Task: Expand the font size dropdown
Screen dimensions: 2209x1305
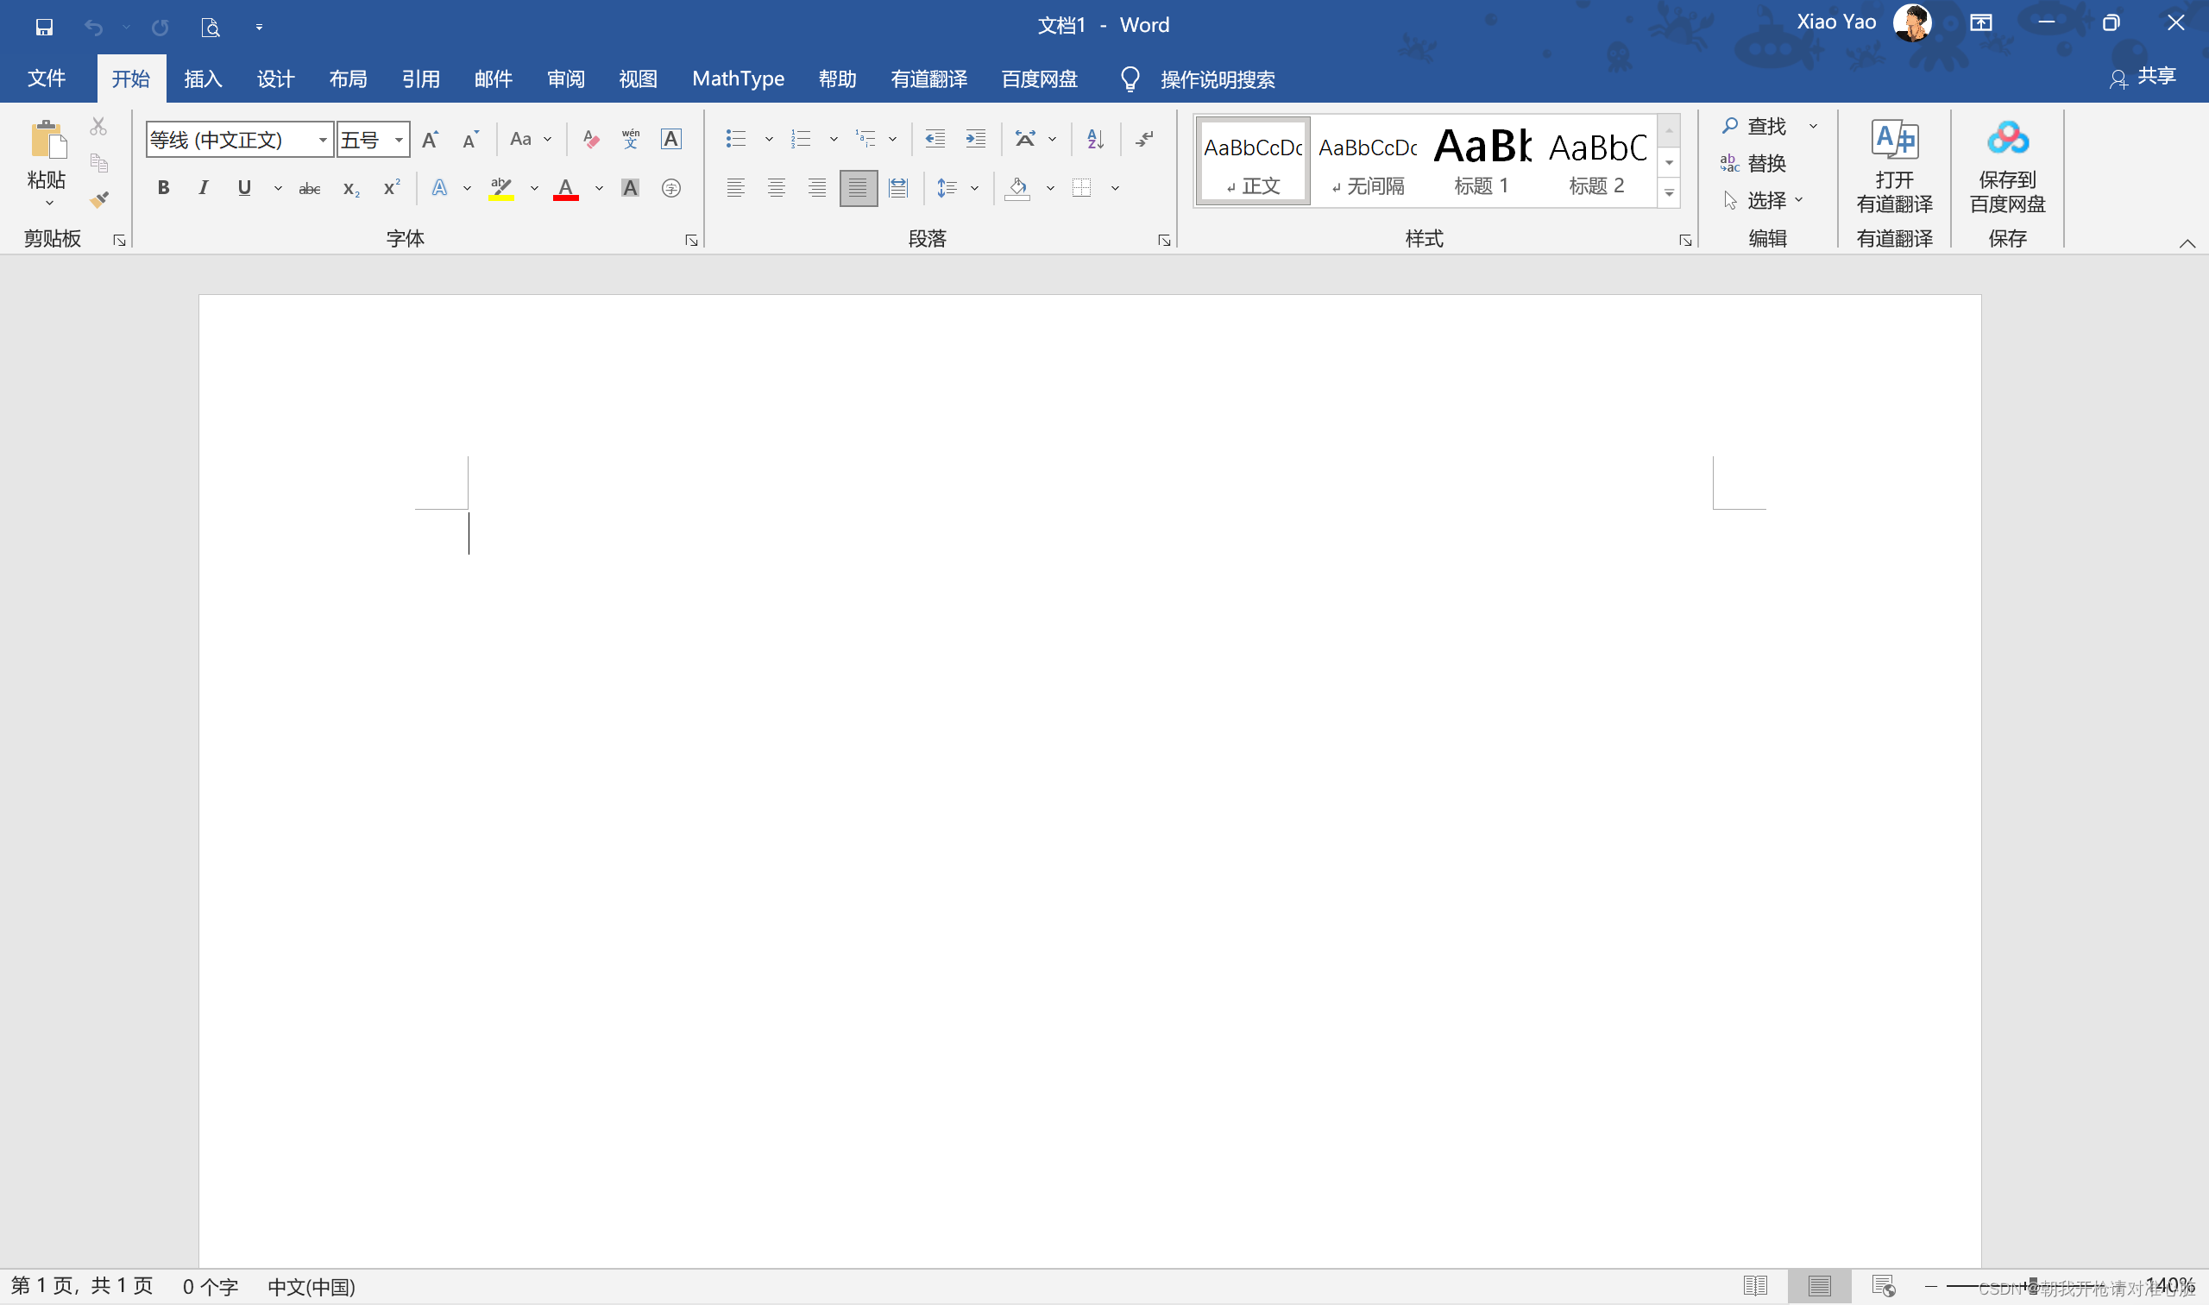Action: pyautogui.click(x=399, y=140)
